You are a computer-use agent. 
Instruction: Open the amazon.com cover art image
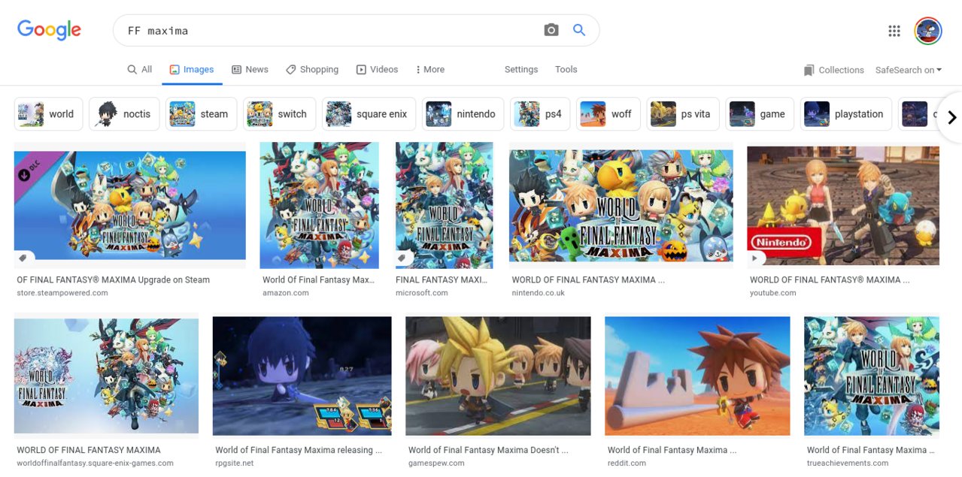tap(320, 205)
